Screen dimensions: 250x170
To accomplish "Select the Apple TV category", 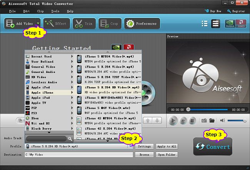I will tap(49, 103).
